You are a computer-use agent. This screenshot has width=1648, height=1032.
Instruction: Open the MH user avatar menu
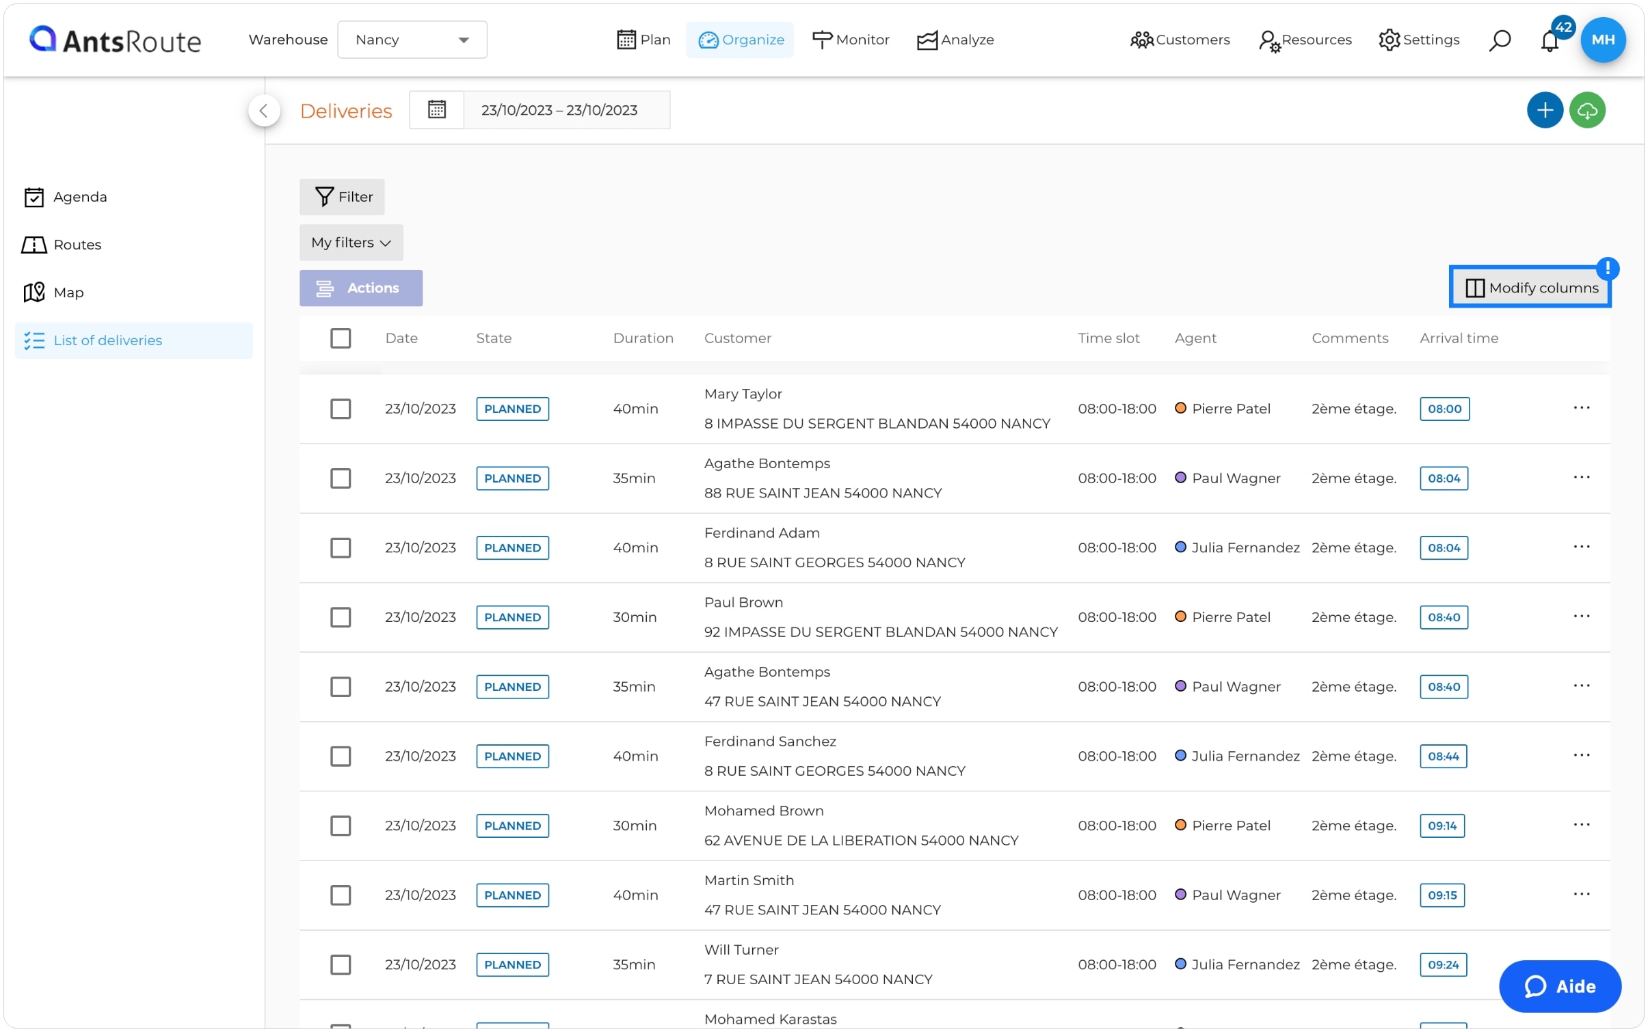pyautogui.click(x=1602, y=40)
